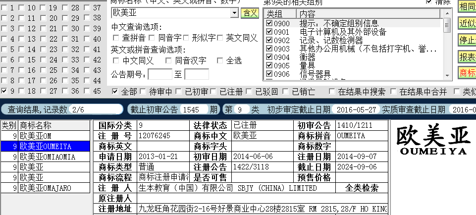This screenshot has width=476, height=215.
Task: Click the 公告期号 end field
Action: pos(197,74)
